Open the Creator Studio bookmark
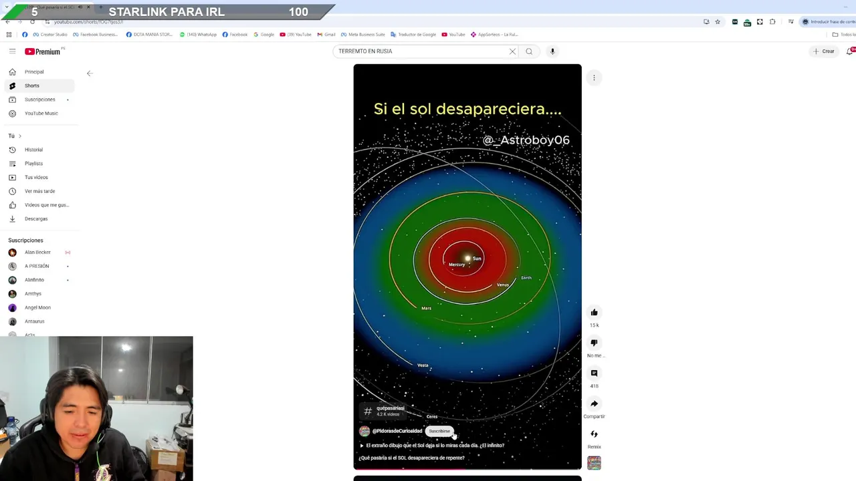 (49, 35)
